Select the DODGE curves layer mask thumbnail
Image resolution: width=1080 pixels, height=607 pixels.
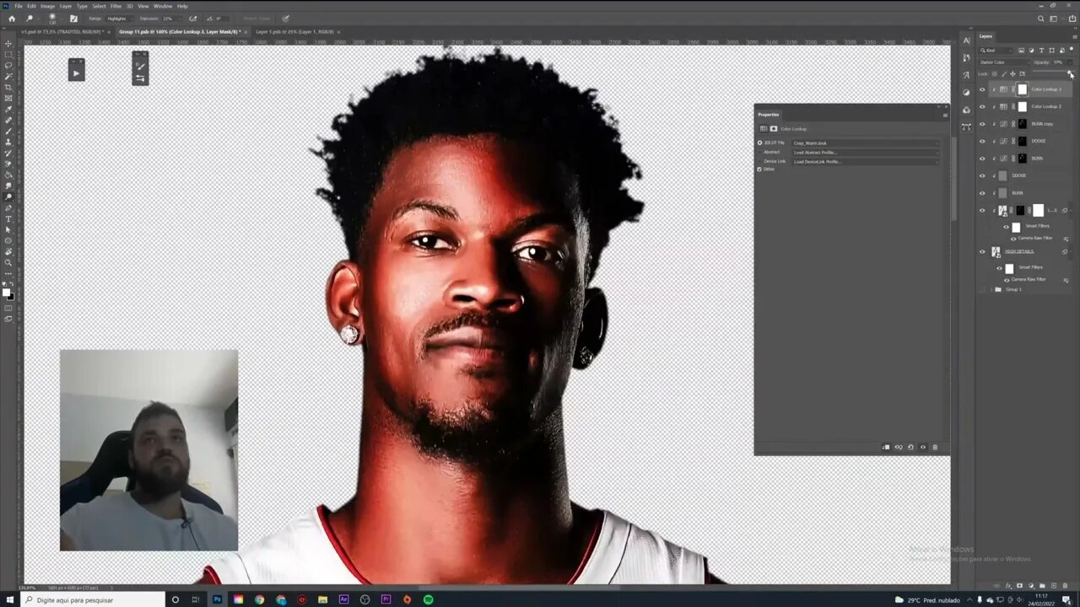coord(1023,141)
